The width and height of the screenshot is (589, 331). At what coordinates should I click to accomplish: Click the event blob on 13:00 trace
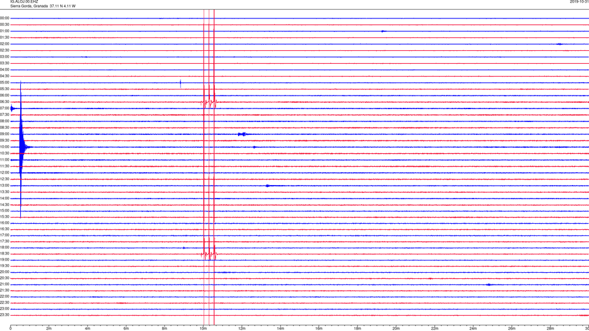click(x=268, y=185)
